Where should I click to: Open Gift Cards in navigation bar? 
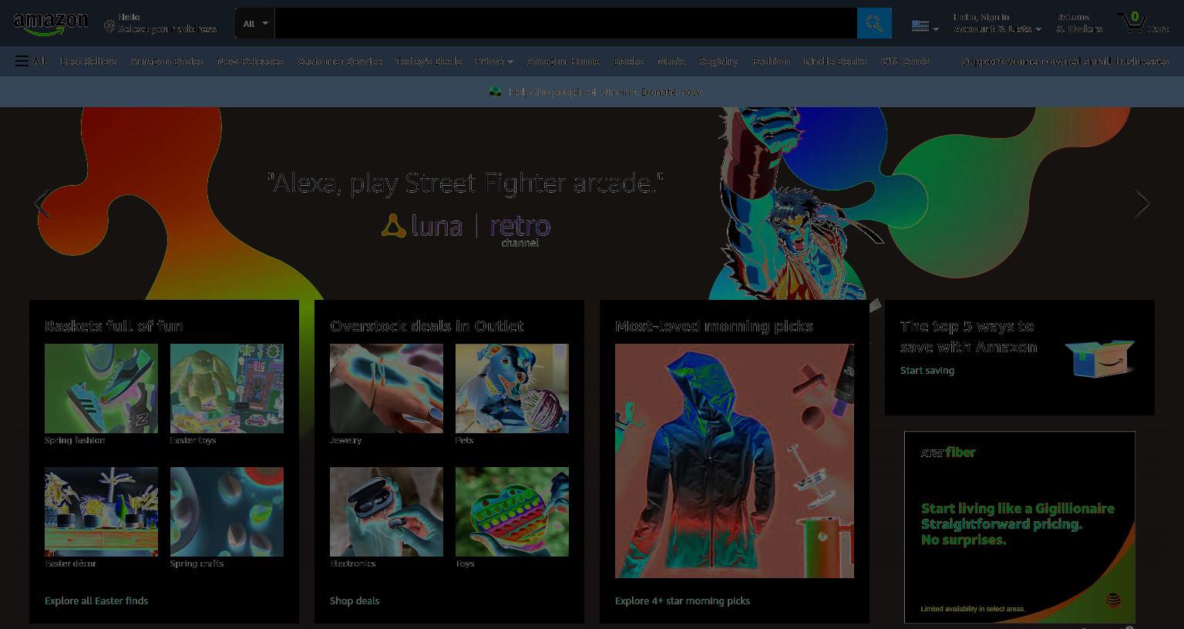pyautogui.click(x=905, y=61)
